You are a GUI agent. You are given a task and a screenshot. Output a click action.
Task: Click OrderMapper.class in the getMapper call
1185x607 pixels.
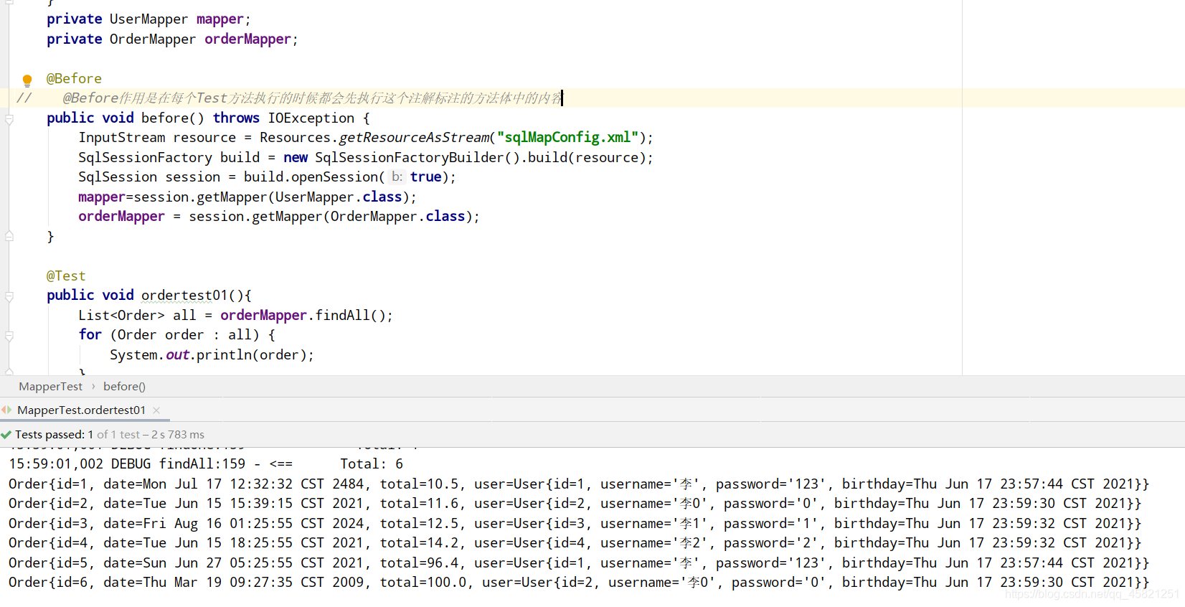(398, 217)
